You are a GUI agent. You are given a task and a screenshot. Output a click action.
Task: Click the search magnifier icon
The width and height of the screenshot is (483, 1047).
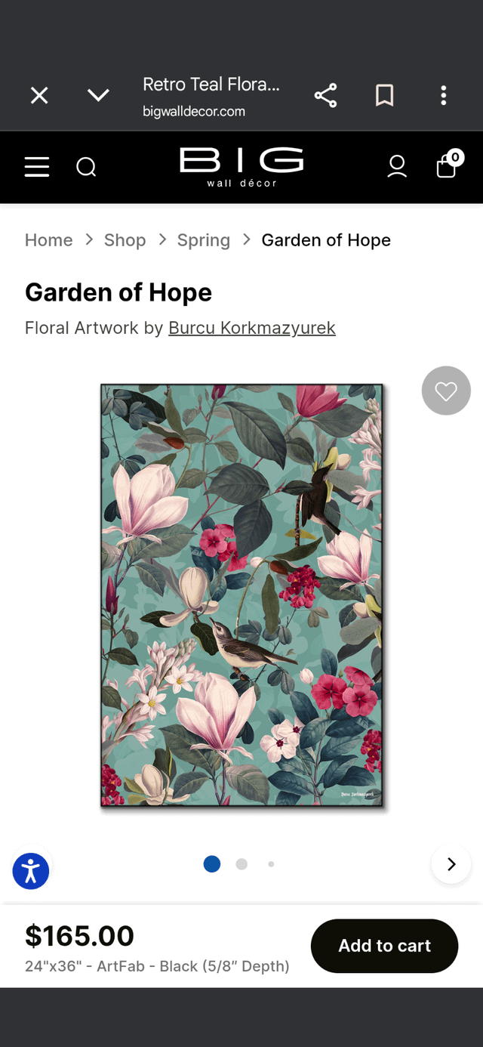click(x=86, y=166)
